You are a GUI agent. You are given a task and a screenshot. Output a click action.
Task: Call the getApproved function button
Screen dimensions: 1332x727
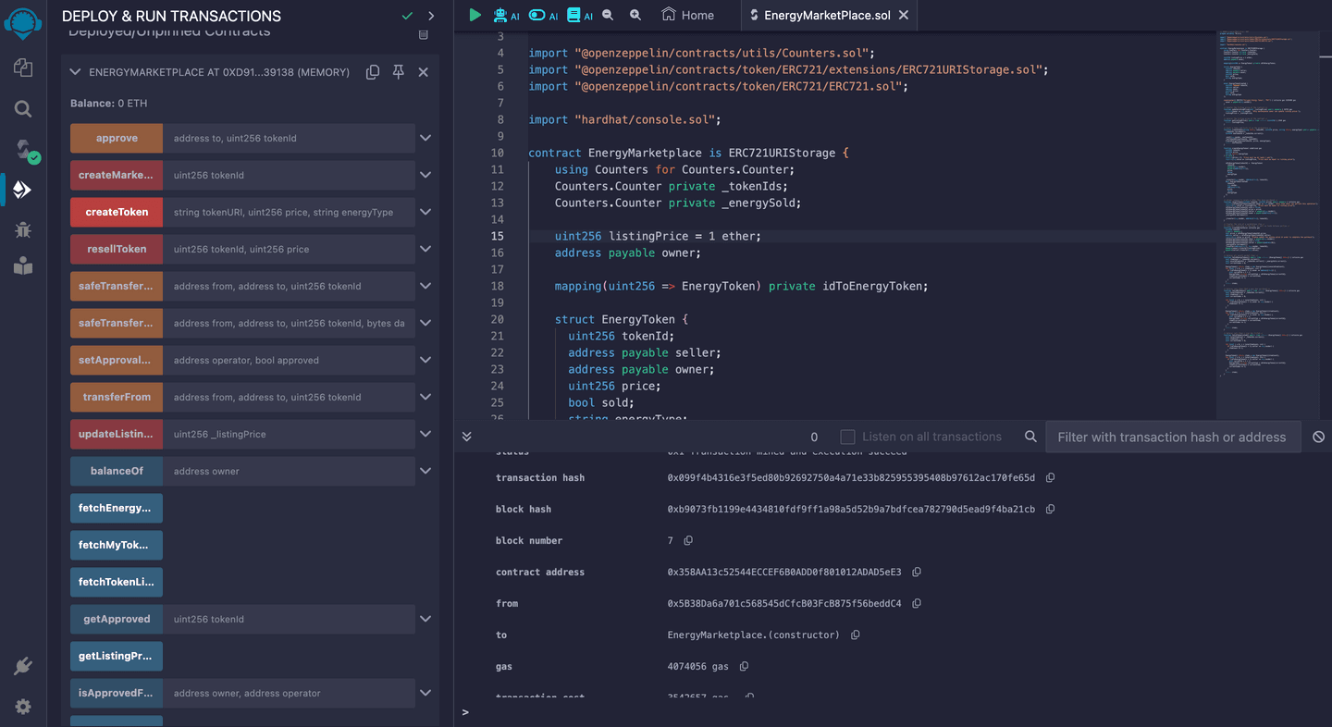point(117,619)
